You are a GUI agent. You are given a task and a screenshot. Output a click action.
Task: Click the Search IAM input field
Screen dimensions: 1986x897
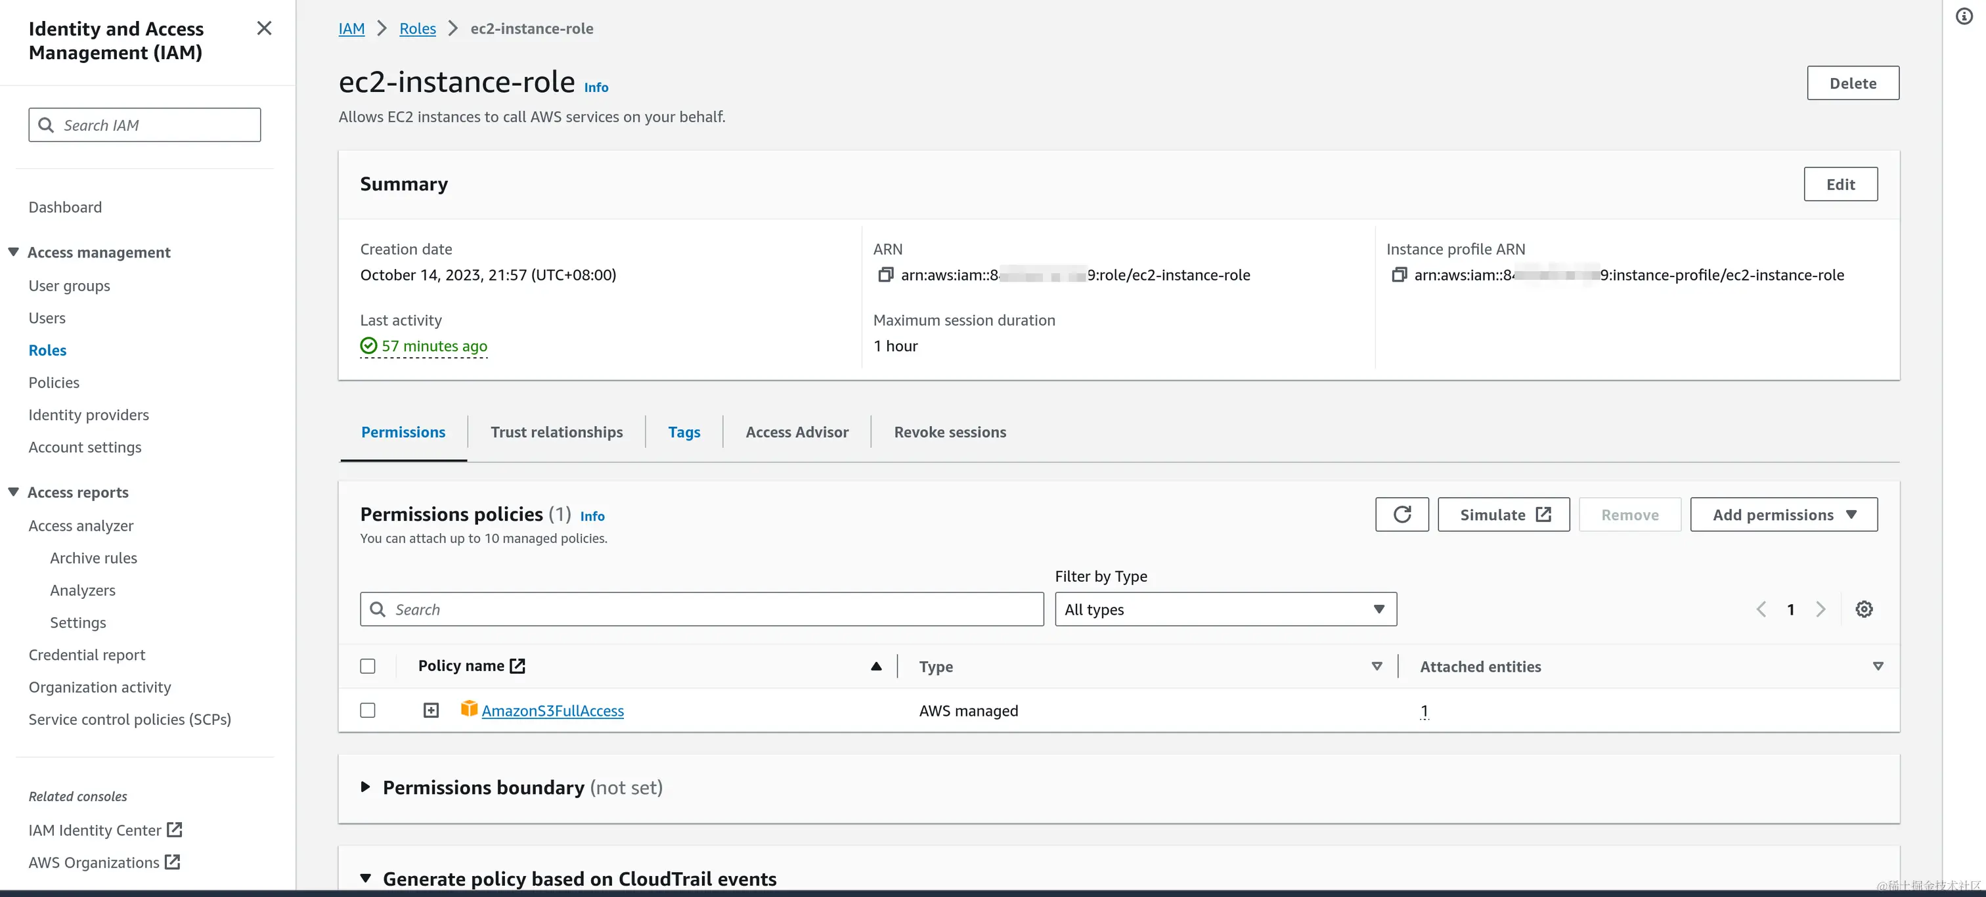point(145,125)
